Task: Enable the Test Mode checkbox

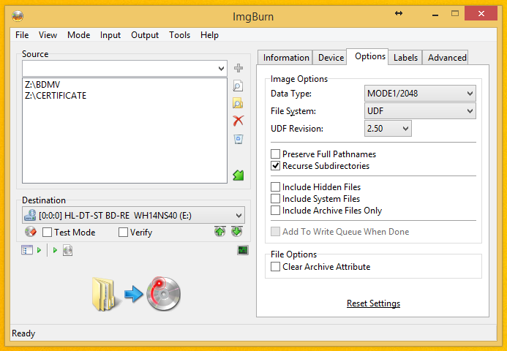Action: 48,232
